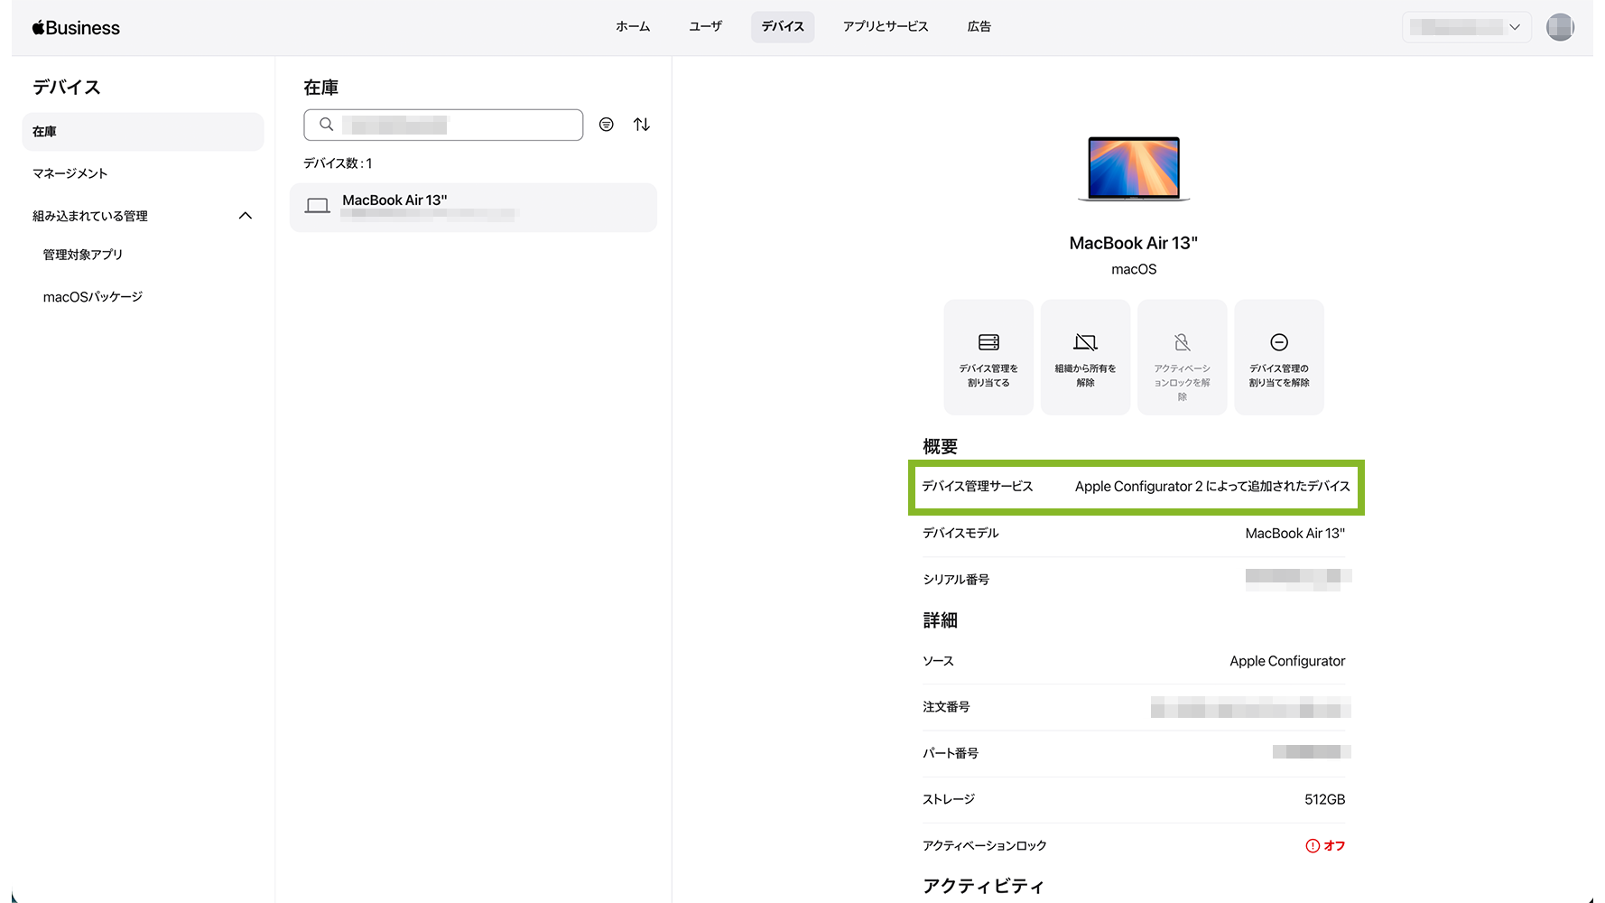Viewport: 1605px width, 903px height.
Task: Open the organization dropdown at top right
Action: pyautogui.click(x=1466, y=27)
